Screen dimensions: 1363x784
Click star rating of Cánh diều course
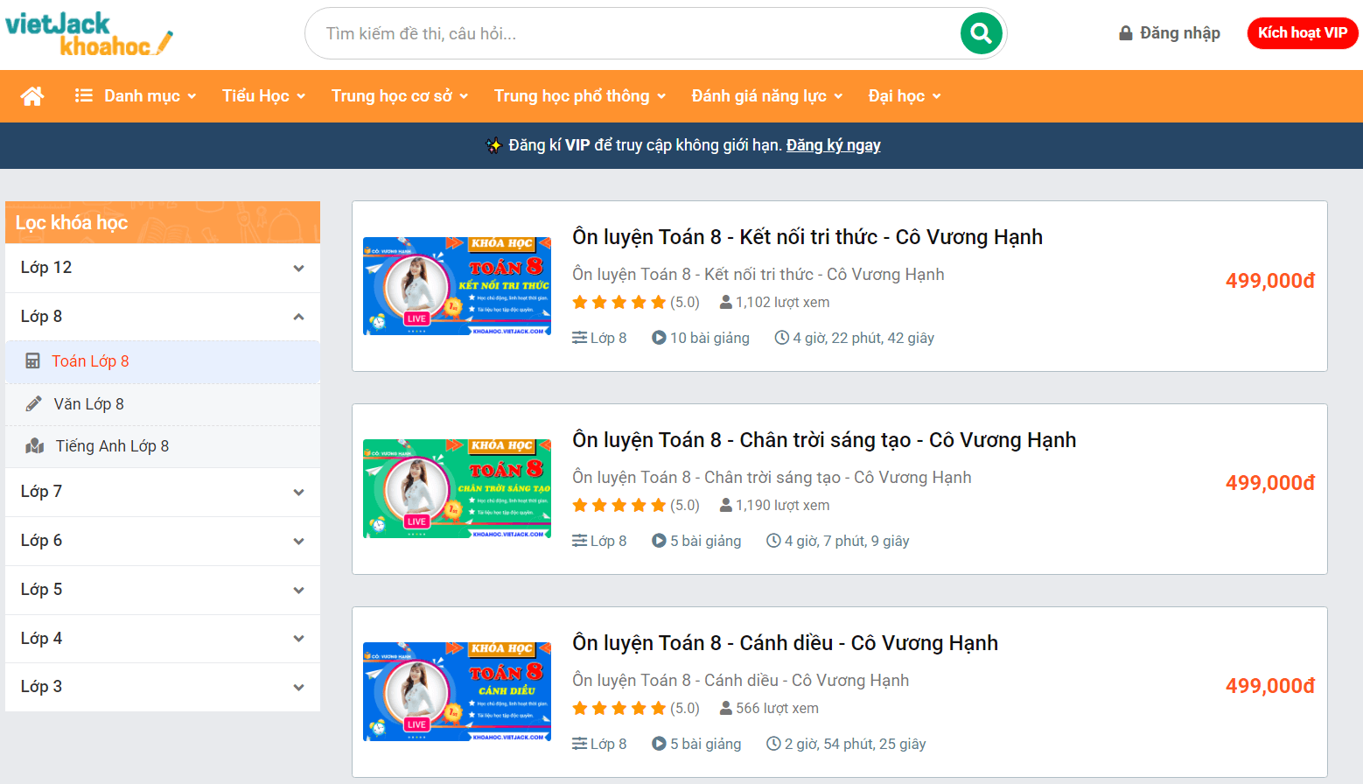tap(619, 708)
